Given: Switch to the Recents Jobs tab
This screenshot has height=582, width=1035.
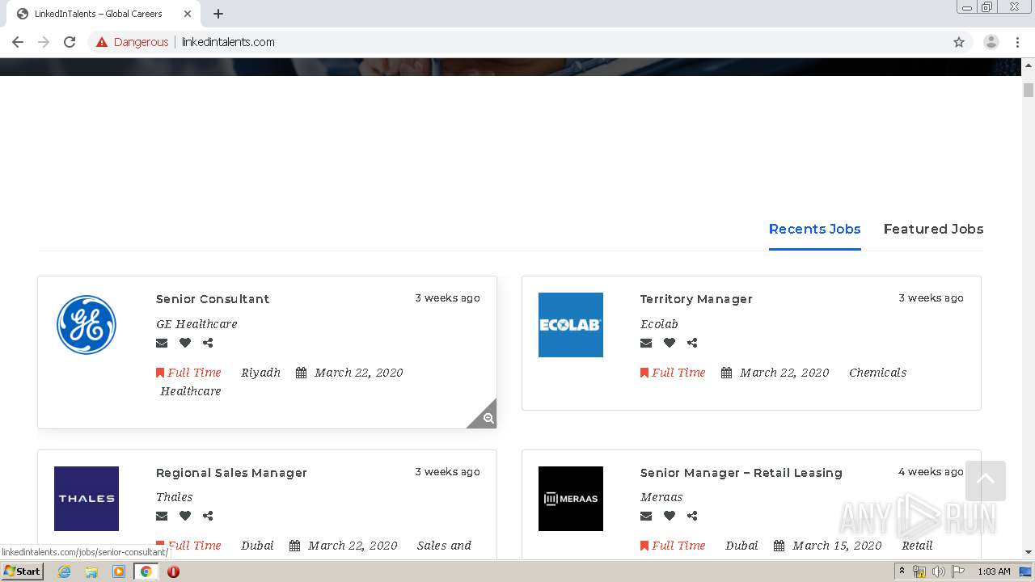Looking at the screenshot, I should [x=814, y=229].
